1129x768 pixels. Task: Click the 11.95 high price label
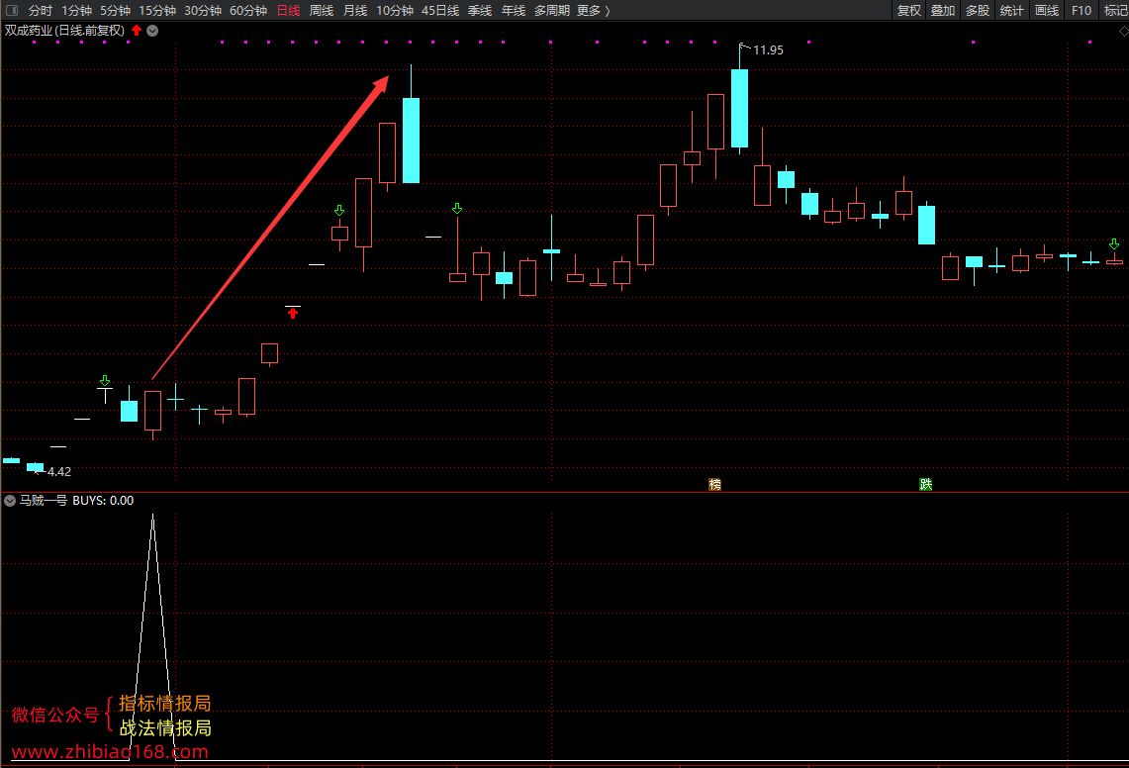(768, 49)
